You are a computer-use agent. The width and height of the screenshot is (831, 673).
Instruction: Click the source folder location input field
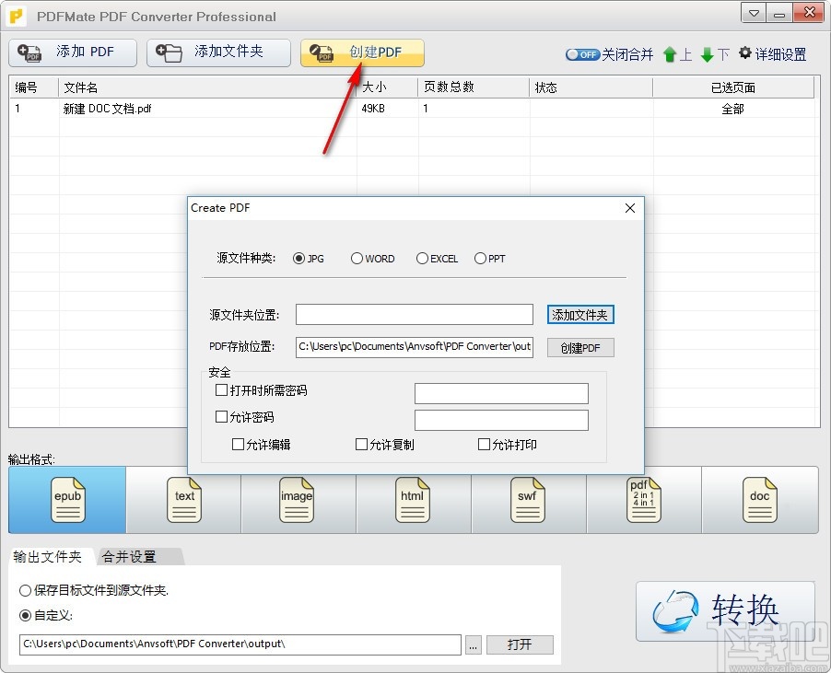pos(415,315)
